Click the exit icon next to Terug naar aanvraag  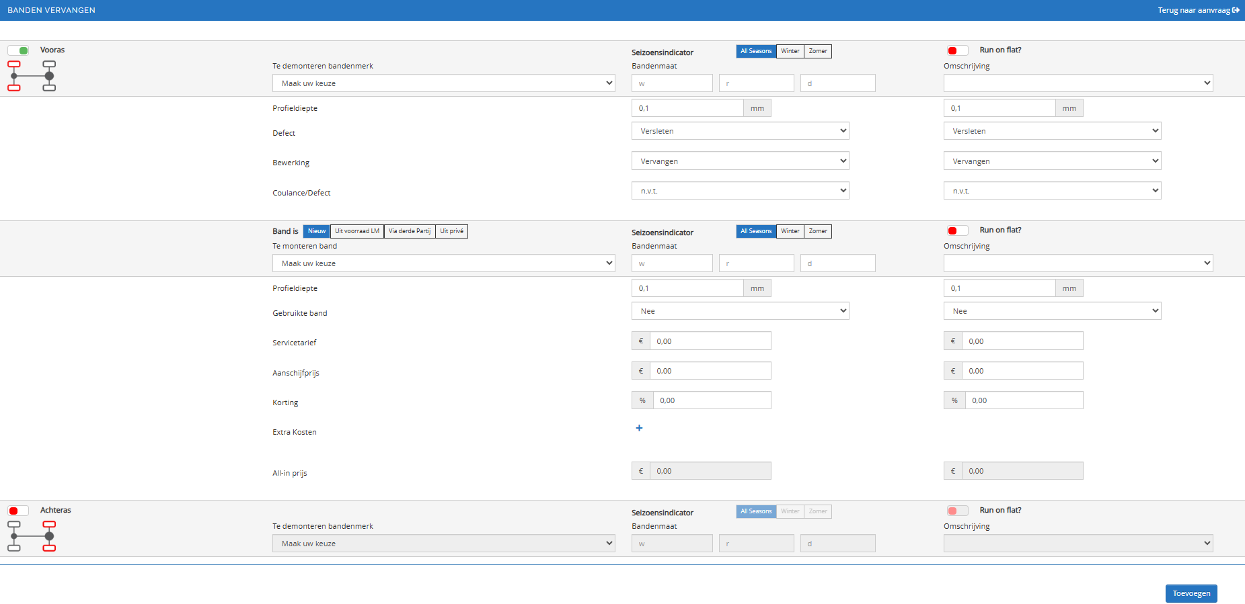[1236, 10]
